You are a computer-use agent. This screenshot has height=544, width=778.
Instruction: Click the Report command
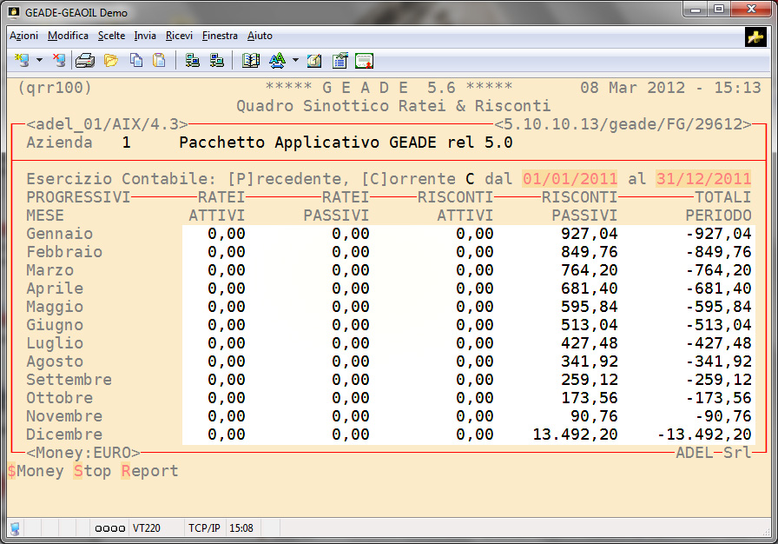coord(150,471)
